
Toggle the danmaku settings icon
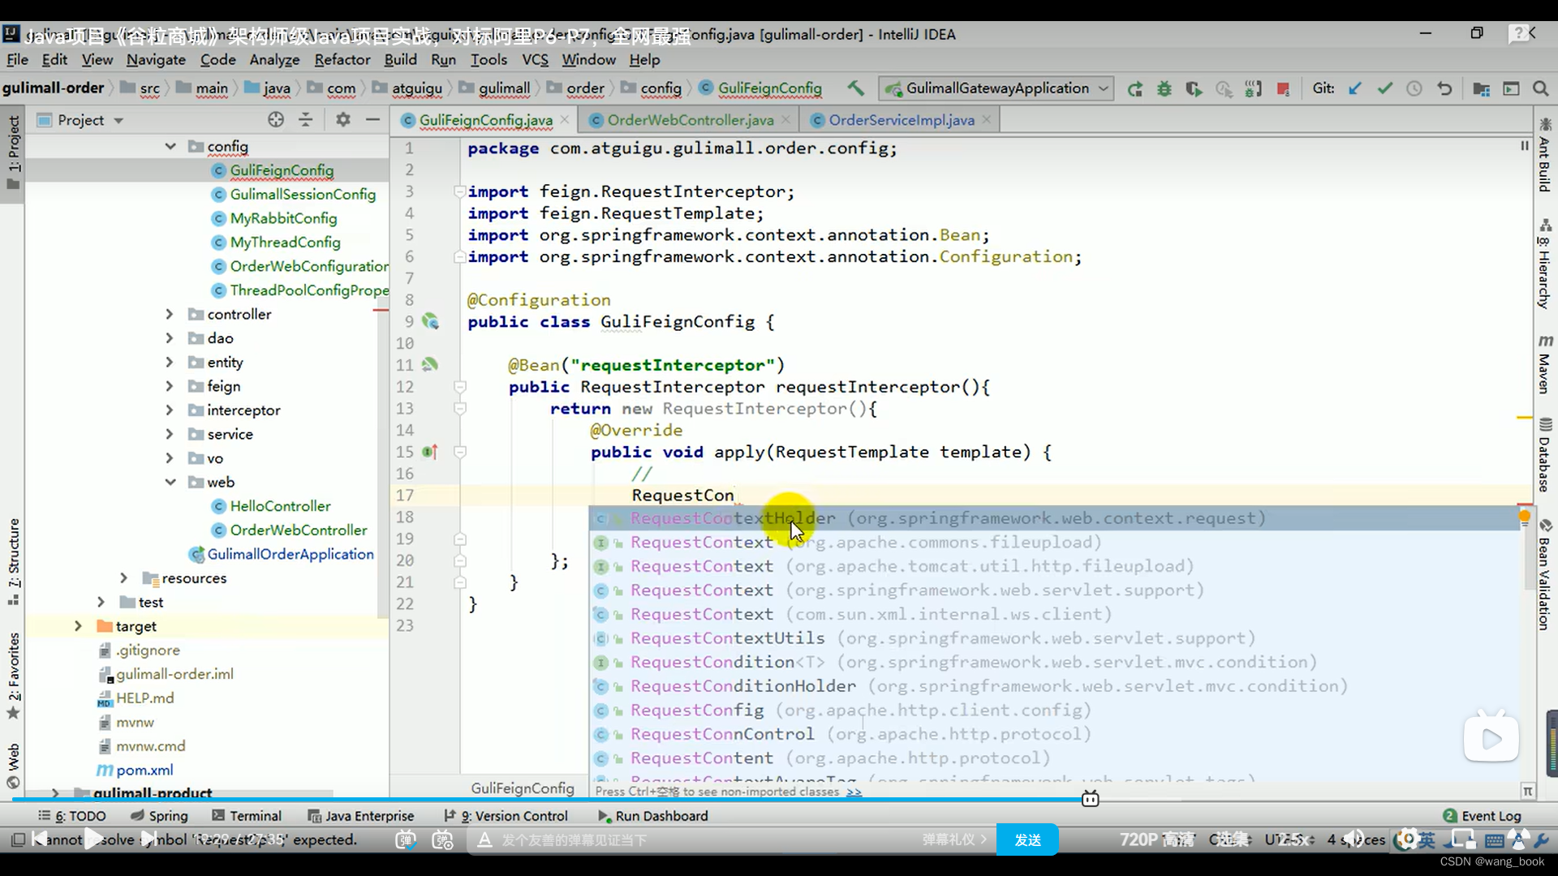tap(443, 840)
